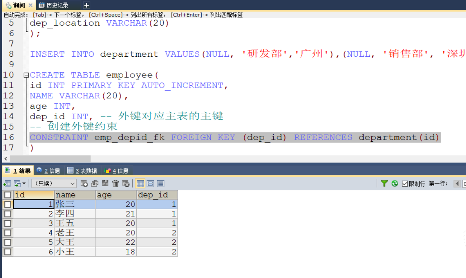Click the previous page arrow by 第一行
Viewport: 466px width, 278px height.
(457, 184)
